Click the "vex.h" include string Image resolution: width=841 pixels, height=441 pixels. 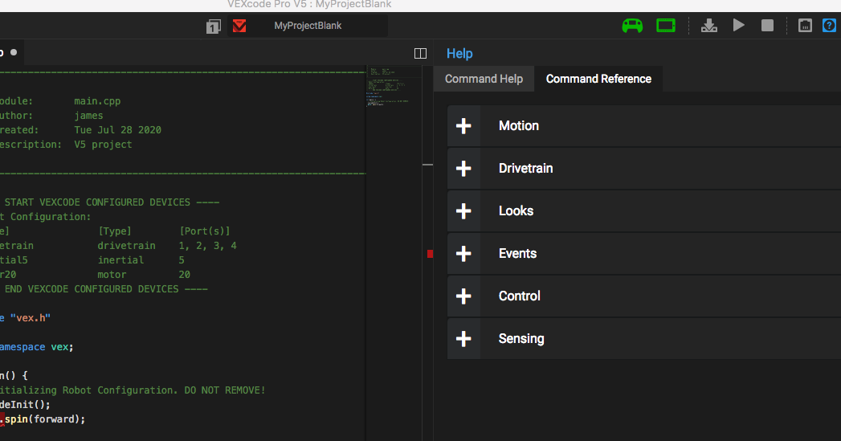coord(31,318)
